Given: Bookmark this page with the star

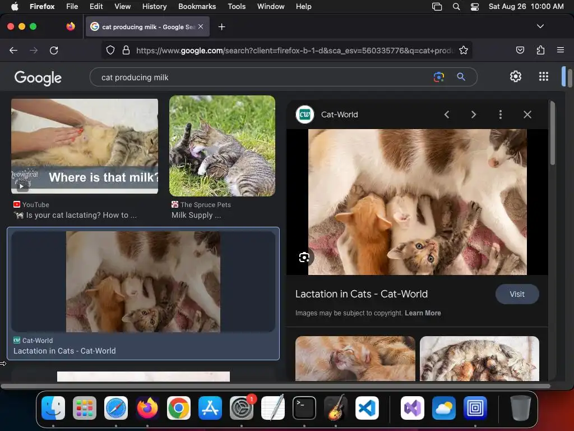Looking at the screenshot, I should [464, 50].
